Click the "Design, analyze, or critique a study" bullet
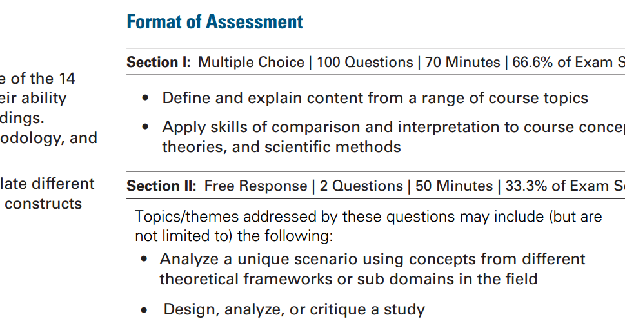Image resolution: width=625 pixels, height=328 pixels. [x=294, y=309]
